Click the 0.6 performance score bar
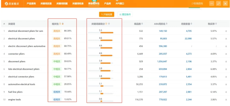230x106 pixels. [x=101, y=101]
